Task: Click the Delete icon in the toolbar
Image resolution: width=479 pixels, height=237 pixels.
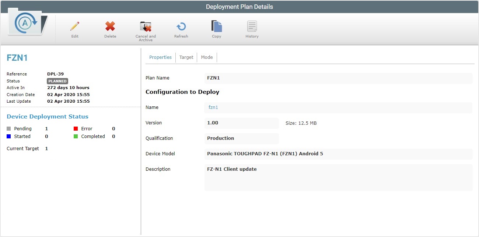Action: (x=110, y=26)
